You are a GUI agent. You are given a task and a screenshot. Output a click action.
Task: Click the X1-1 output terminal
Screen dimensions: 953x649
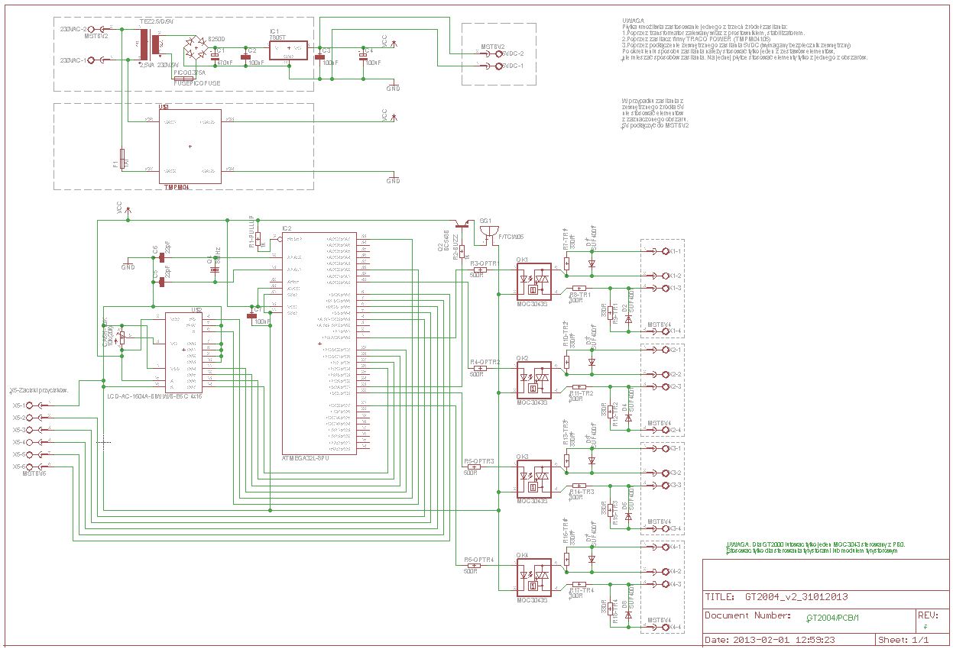(x=664, y=251)
